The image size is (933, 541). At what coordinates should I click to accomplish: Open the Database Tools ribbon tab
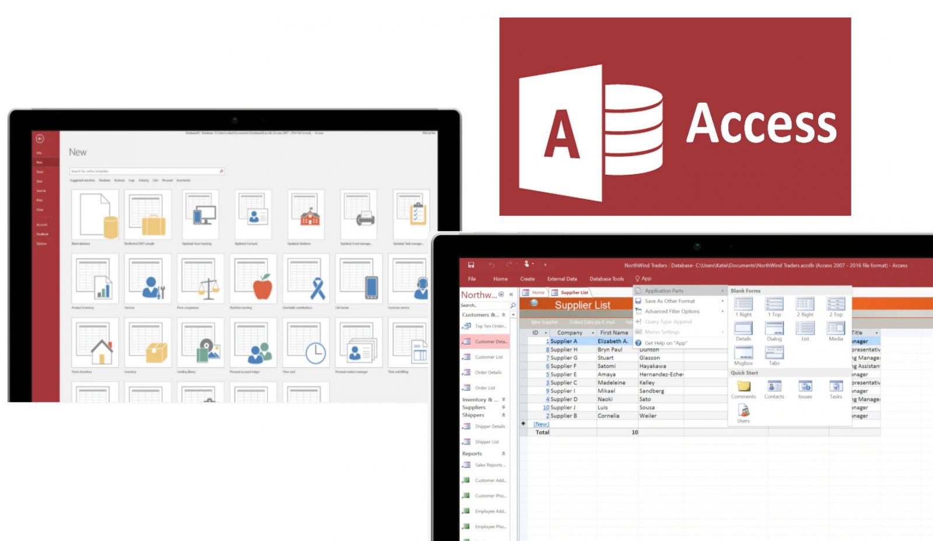606,279
